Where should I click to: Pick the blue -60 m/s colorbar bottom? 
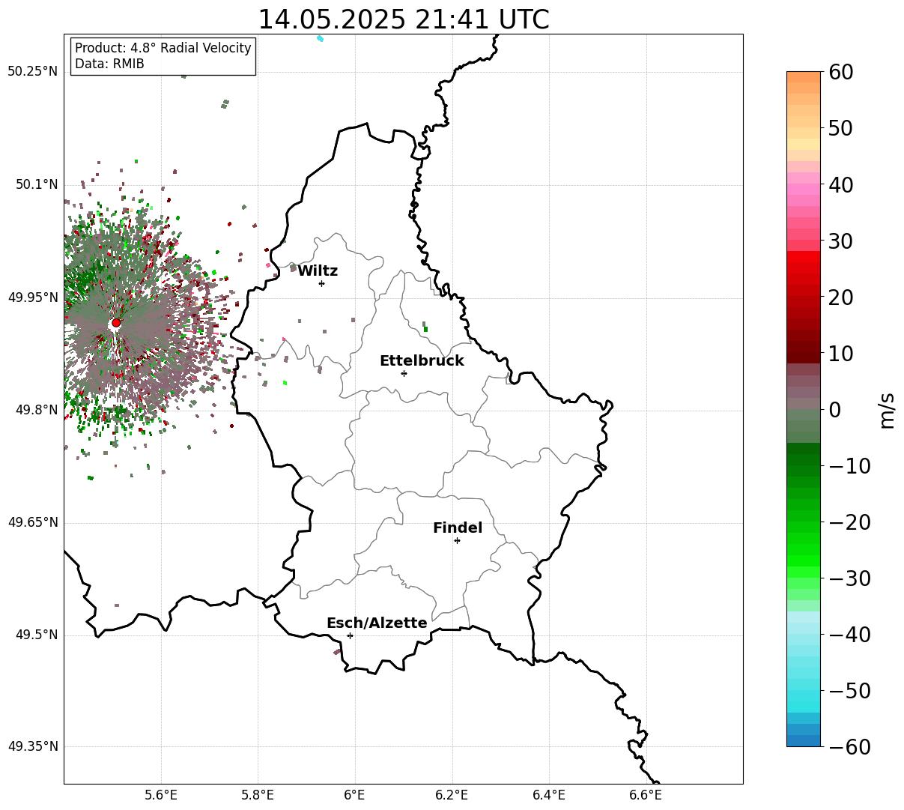pos(804,740)
